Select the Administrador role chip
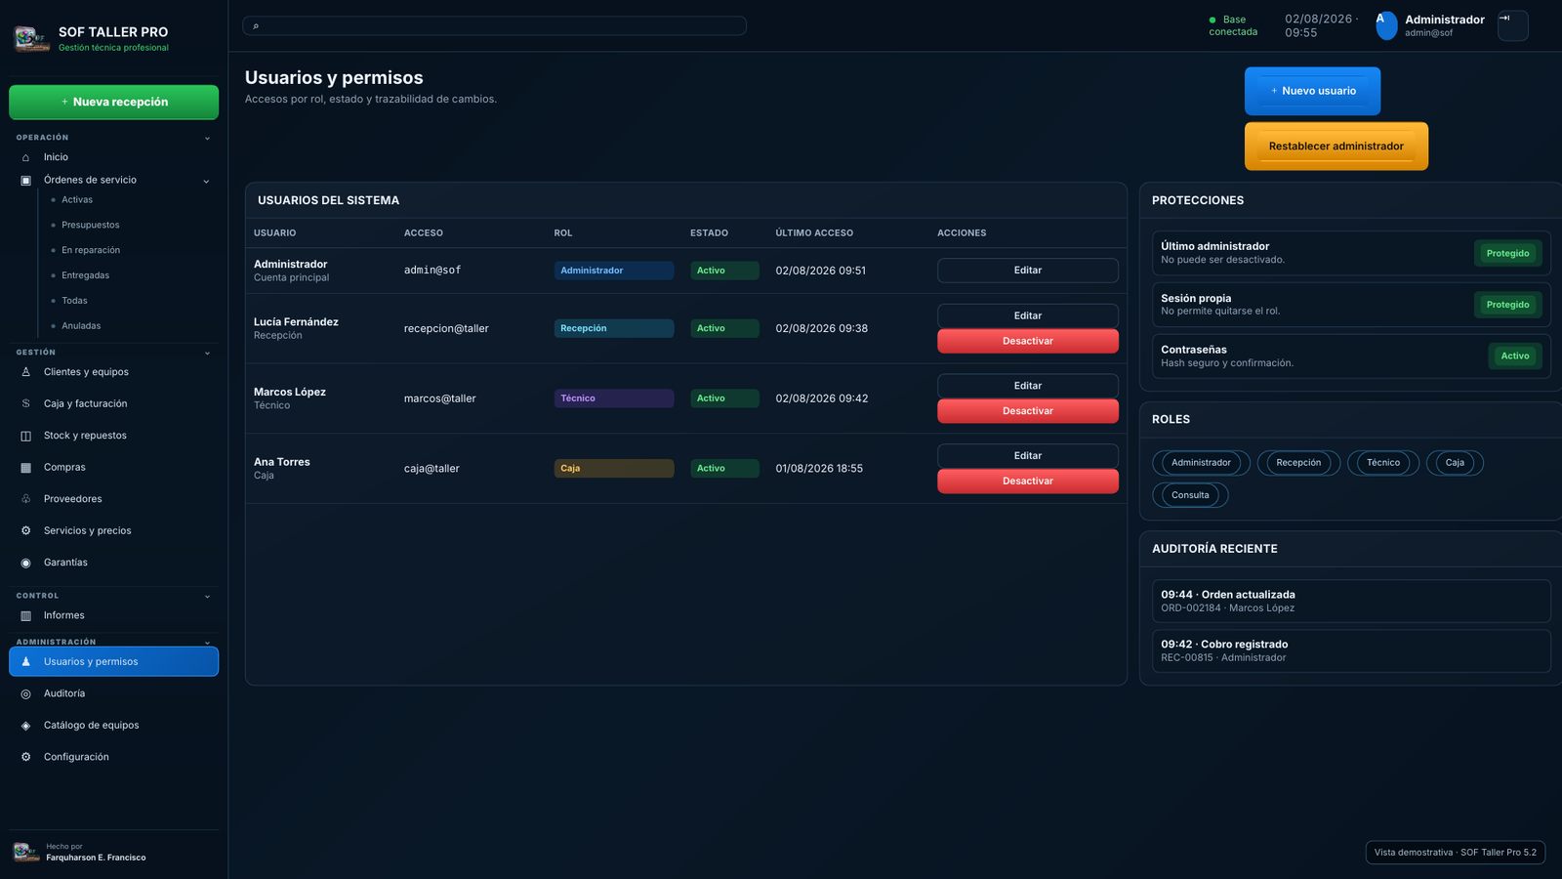The height and width of the screenshot is (879, 1562). [1201, 463]
